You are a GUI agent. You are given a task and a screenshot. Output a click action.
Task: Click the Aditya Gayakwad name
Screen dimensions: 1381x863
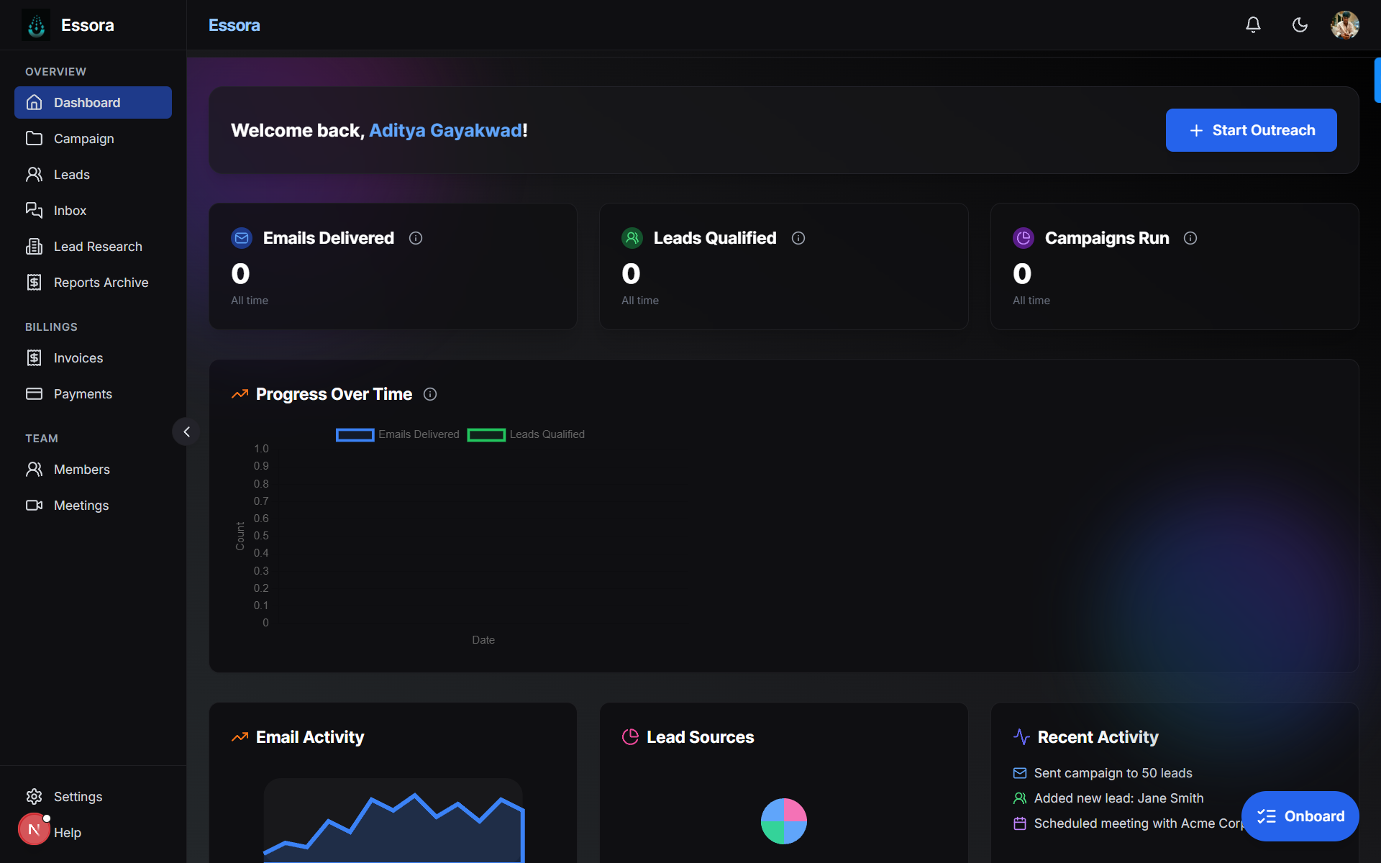(x=446, y=130)
